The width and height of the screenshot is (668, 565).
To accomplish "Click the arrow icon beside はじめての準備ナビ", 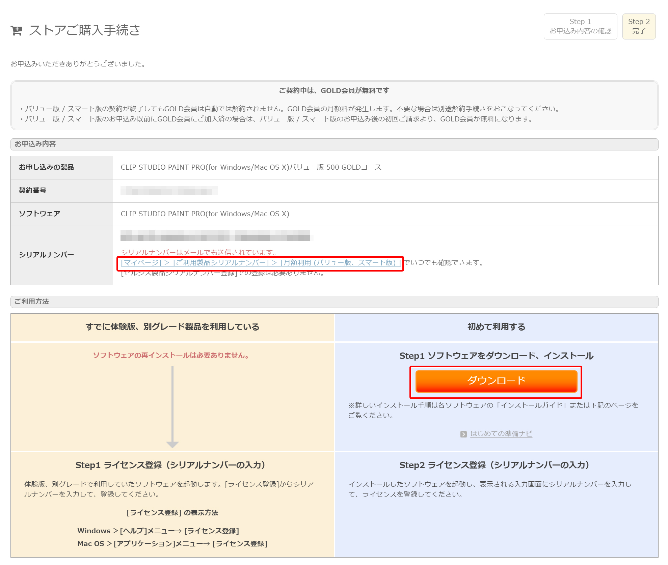I will pos(463,434).
